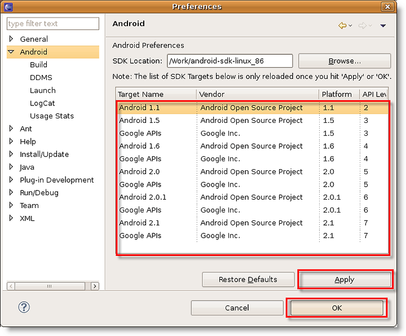This screenshot has width=406, height=336.
Task: Sort by Platform column header
Action: point(339,94)
